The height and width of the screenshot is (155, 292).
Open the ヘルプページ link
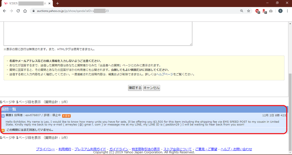165,75
